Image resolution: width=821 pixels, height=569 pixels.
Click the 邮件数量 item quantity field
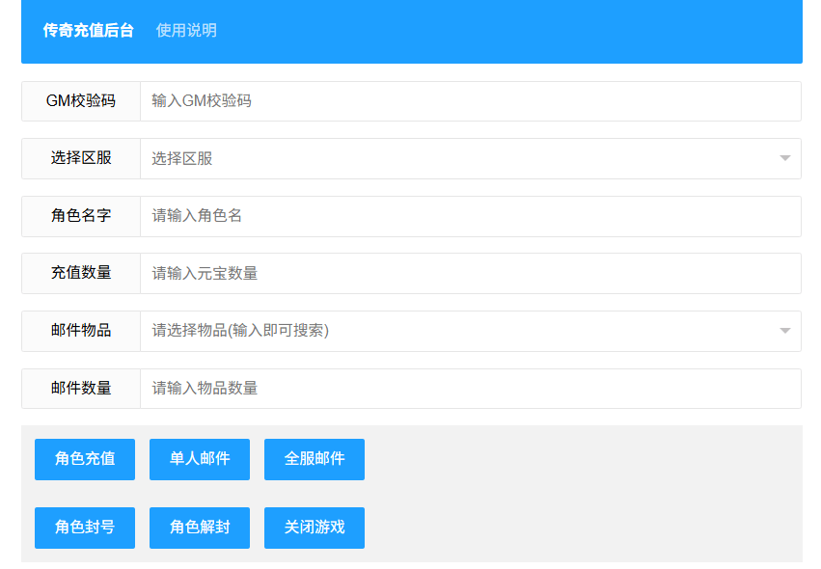(x=434, y=389)
